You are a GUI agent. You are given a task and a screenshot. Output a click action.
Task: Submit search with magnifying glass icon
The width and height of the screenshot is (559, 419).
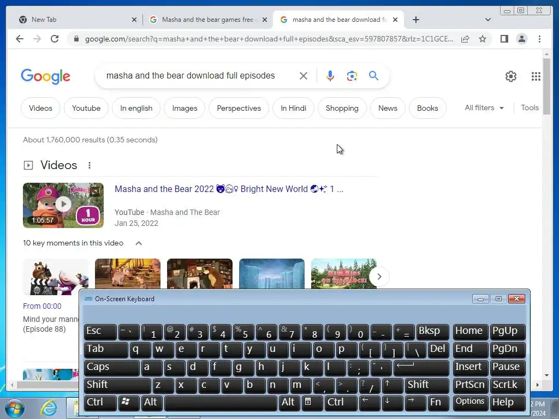tap(373, 75)
